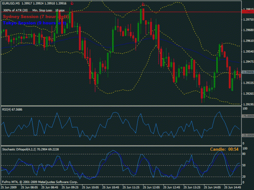Image resolution: width=254 pixels, height=190 pixels.
Task: Click the RSI 25.0000 level tag
Action: (248, 135)
